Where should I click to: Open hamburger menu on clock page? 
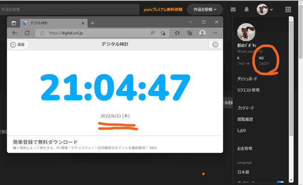[x=215, y=44]
